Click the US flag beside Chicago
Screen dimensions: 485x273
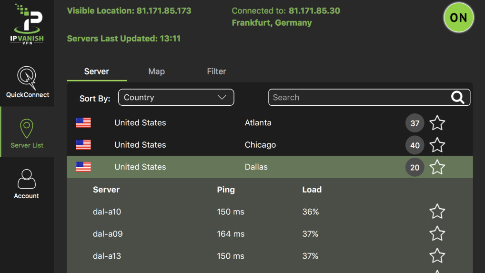point(83,145)
